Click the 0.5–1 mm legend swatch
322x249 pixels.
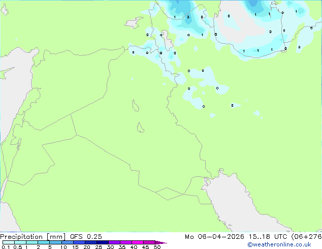[20, 242]
